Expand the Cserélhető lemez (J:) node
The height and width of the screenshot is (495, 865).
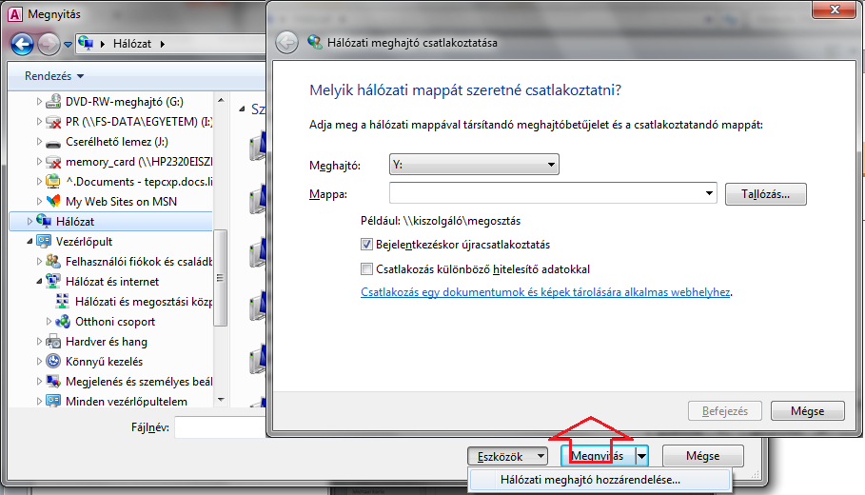(x=39, y=142)
